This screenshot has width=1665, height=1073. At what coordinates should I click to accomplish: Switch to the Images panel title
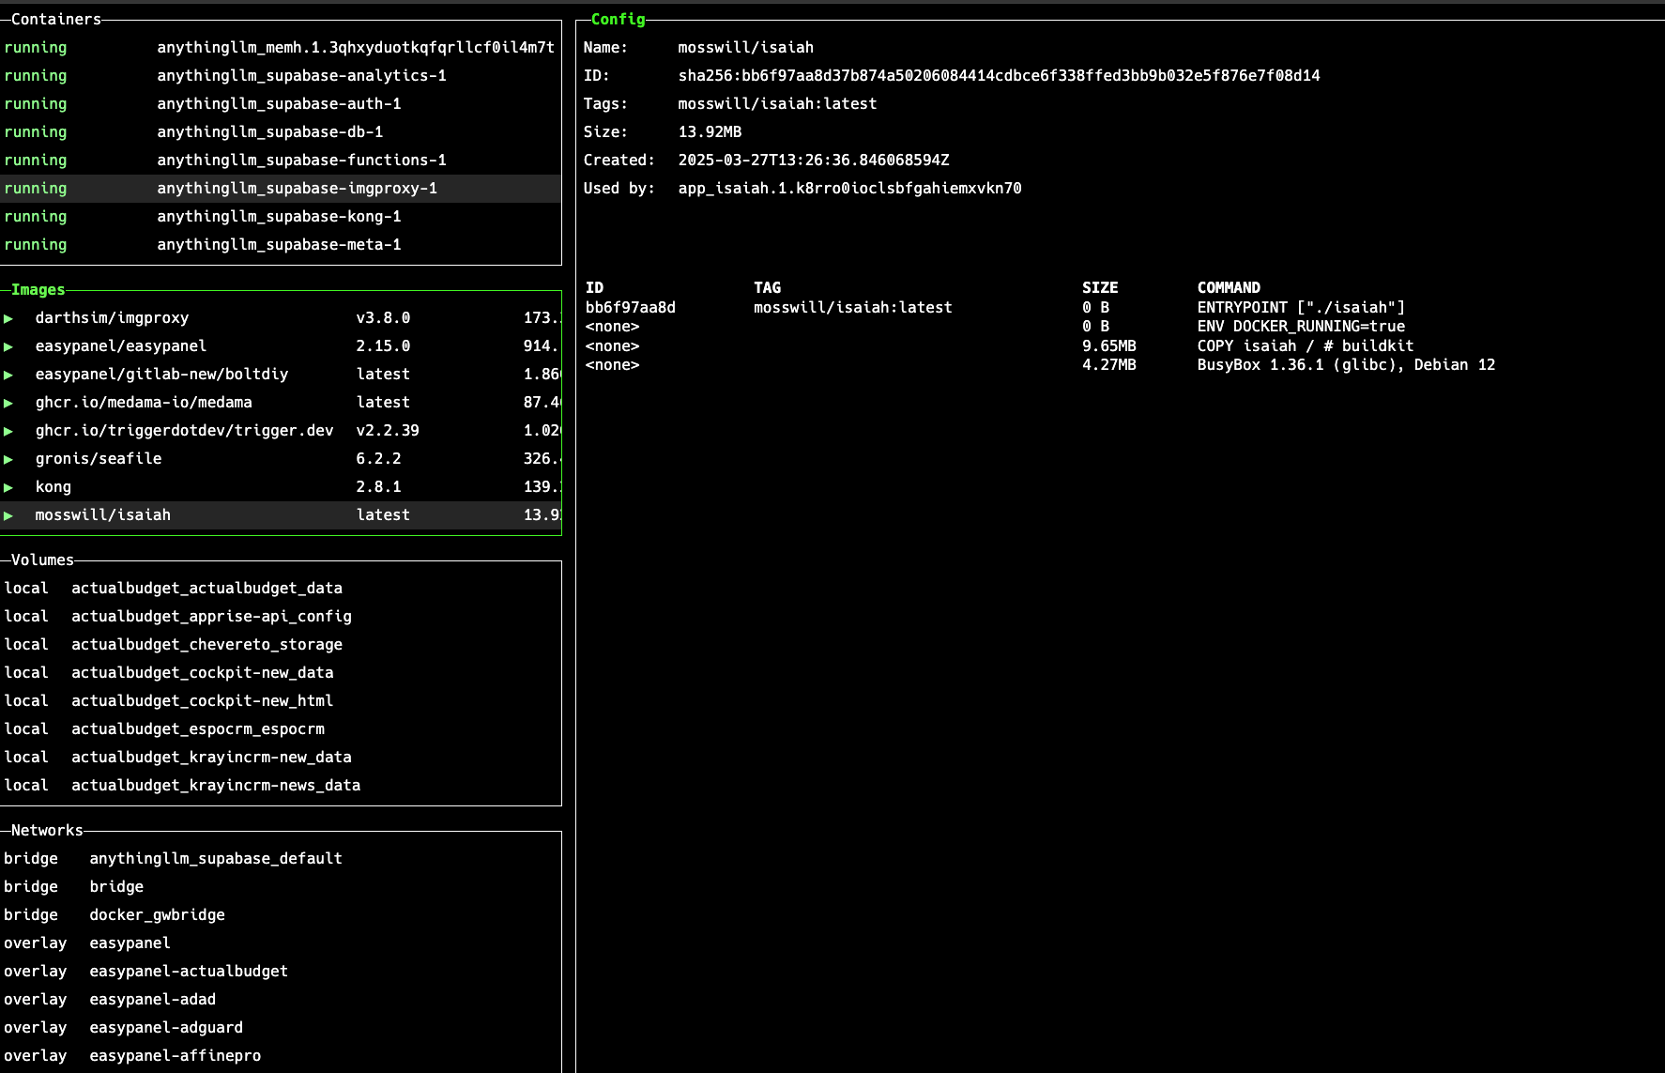pos(38,289)
